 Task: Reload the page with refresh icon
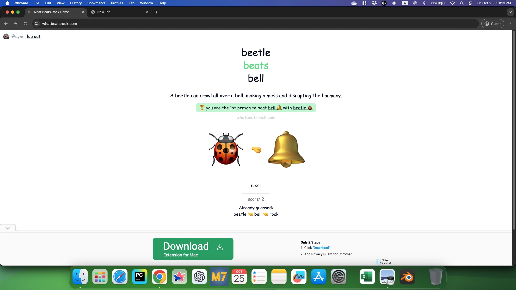[x=25, y=24]
